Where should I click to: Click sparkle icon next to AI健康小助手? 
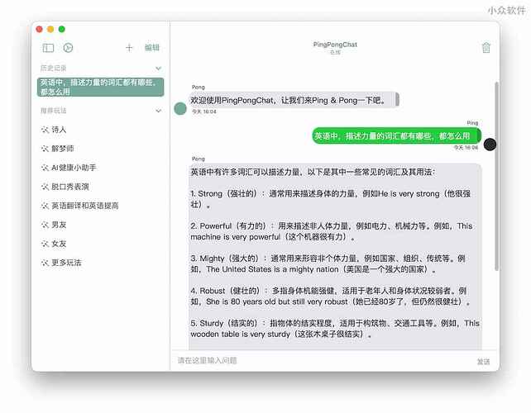(45, 168)
